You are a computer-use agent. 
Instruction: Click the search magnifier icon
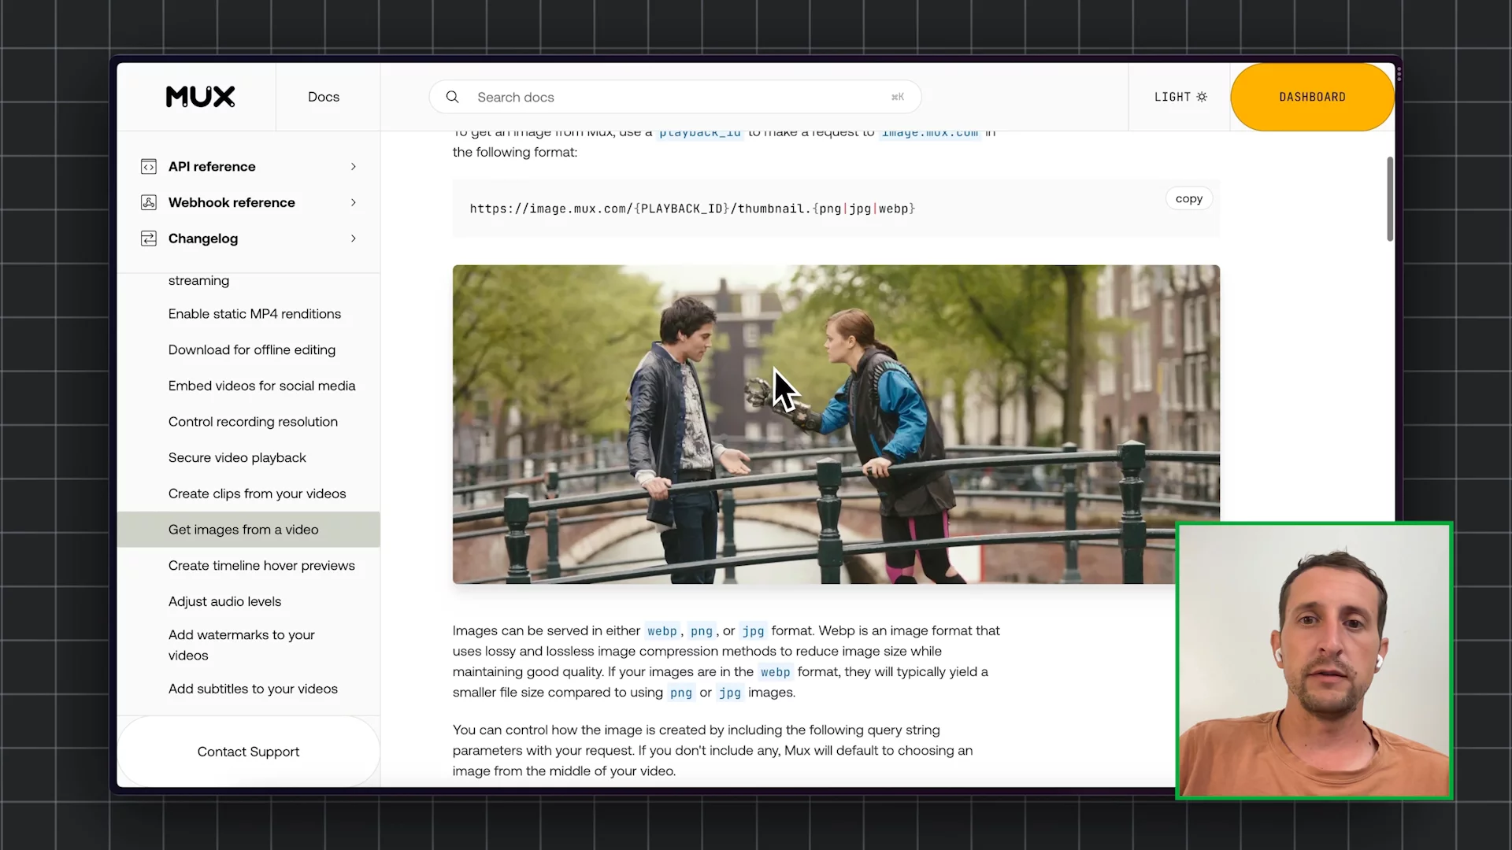pyautogui.click(x=453, y=97)
